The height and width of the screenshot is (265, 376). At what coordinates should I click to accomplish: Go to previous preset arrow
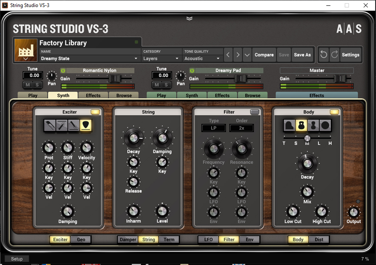(x=228, y=55)
